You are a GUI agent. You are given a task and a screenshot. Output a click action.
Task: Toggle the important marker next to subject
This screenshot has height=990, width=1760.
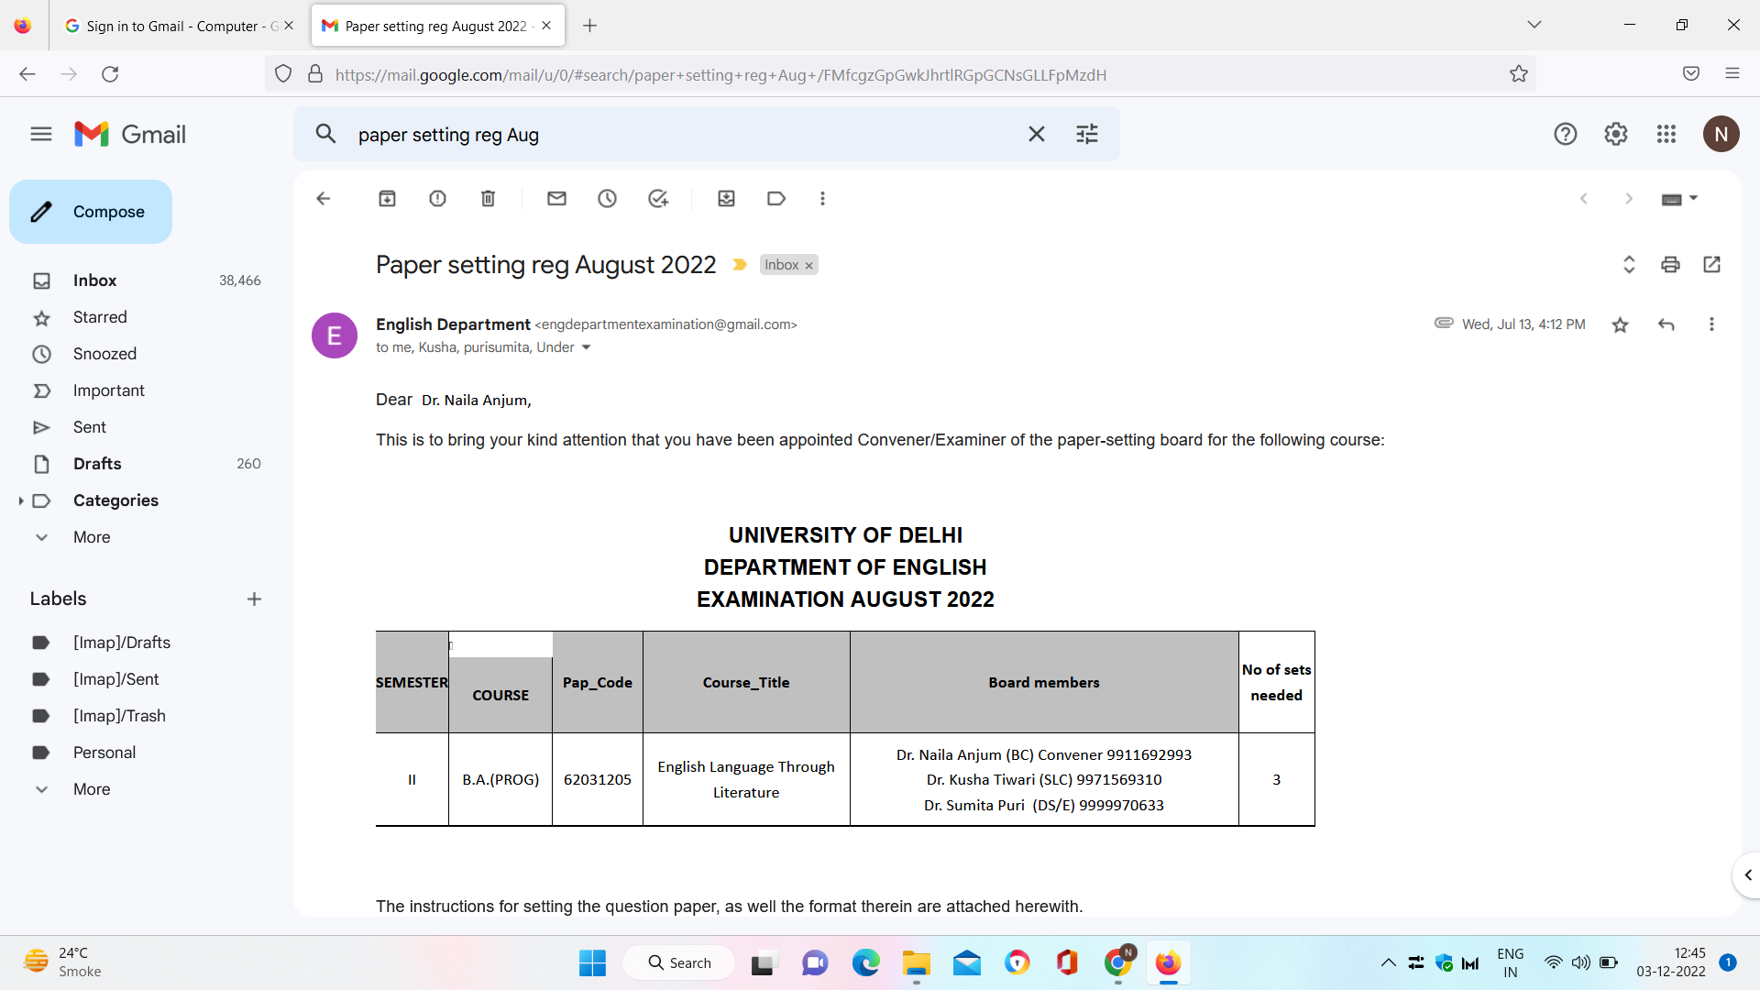pos(740,265)
